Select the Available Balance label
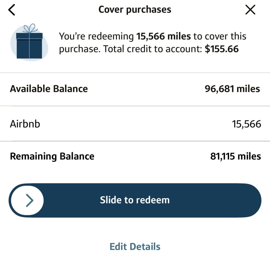 point(49,89)
